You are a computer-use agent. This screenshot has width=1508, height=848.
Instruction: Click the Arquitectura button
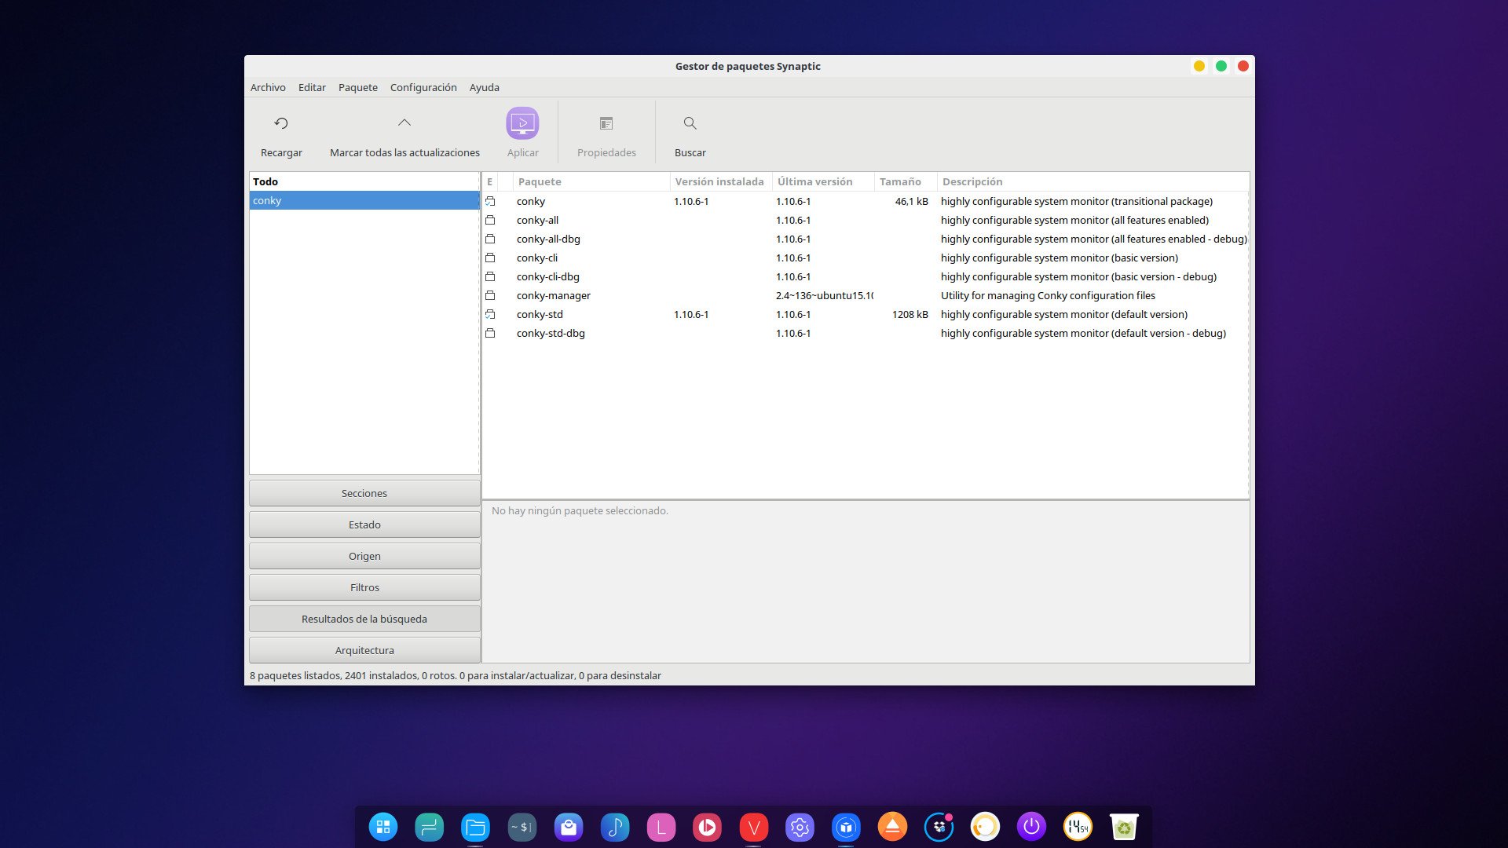coord(364,650)
